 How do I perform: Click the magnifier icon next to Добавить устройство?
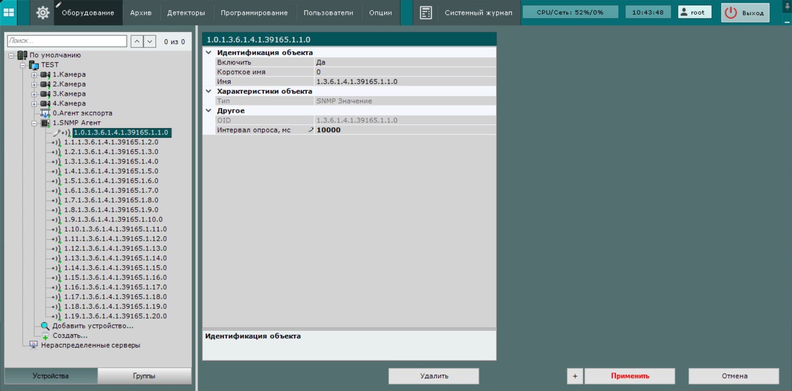coord(45,326)
